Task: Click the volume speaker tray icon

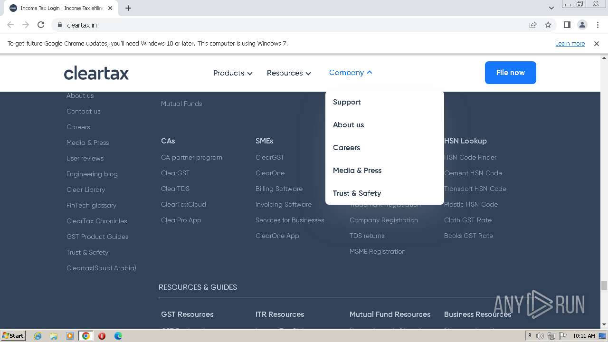Action: 540,336
